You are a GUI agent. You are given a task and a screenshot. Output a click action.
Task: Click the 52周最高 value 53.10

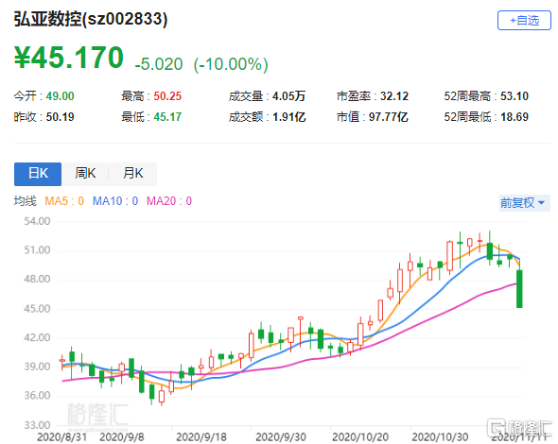point(514,96)
